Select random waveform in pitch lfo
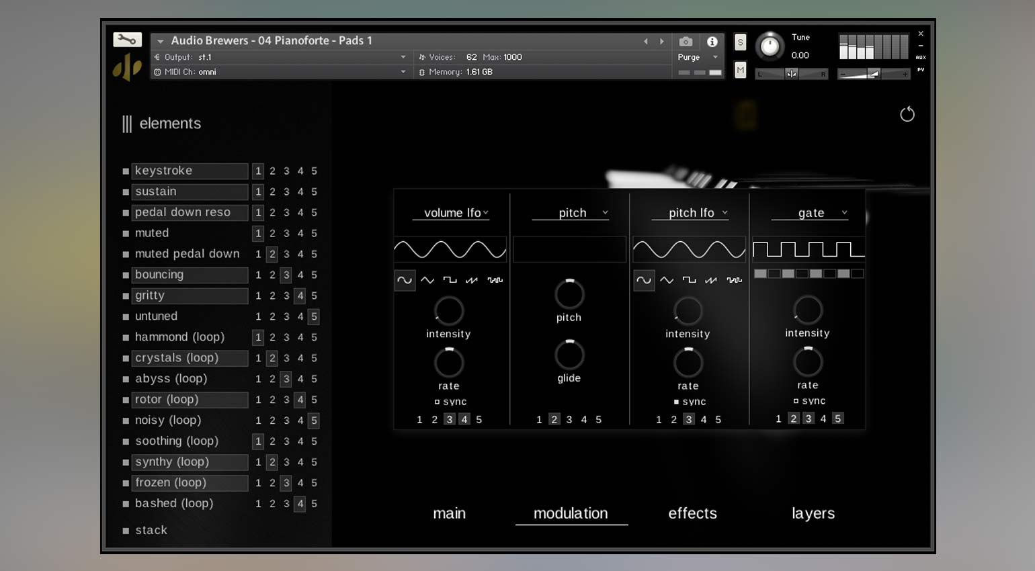 pos(735,280)
